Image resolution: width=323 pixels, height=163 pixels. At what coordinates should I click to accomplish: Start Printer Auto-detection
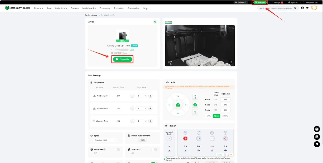point(143,140)
